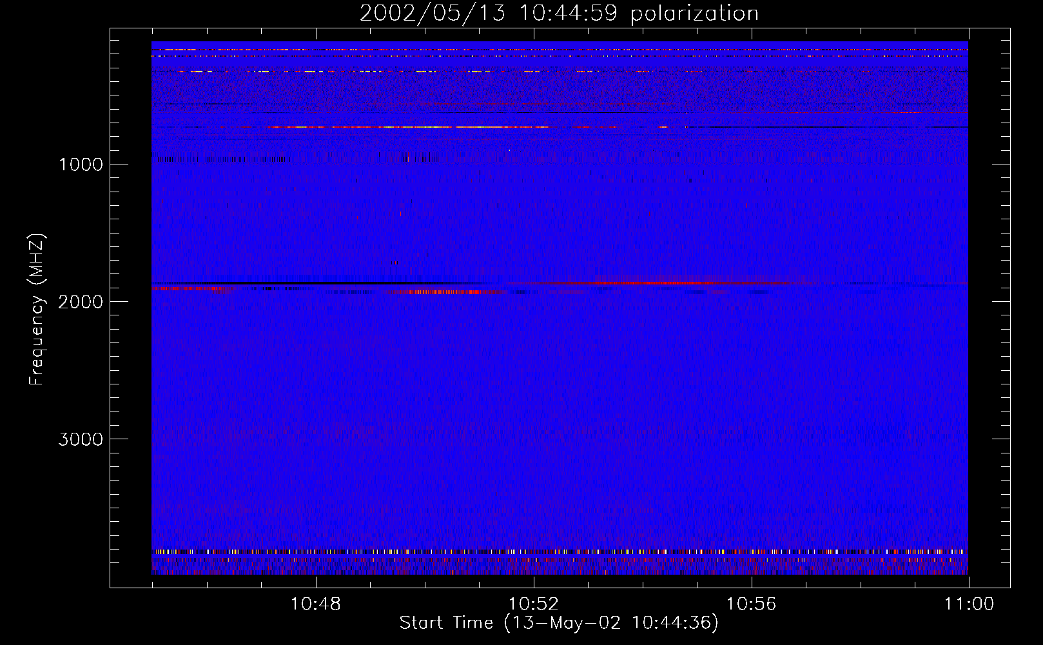Click the 2000 frequency tick label
Image resolution: width=1043 pixels, height=645 pixels.
[x=81, y=302]
